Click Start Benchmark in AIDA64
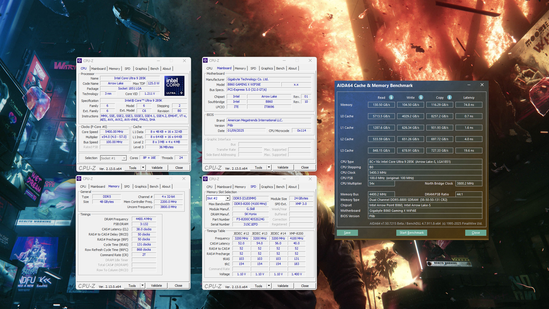549x309 pixels. point(411,233)
